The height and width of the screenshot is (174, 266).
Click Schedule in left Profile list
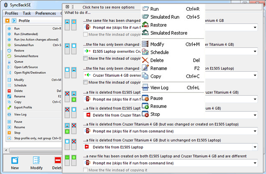pos(34,85)
